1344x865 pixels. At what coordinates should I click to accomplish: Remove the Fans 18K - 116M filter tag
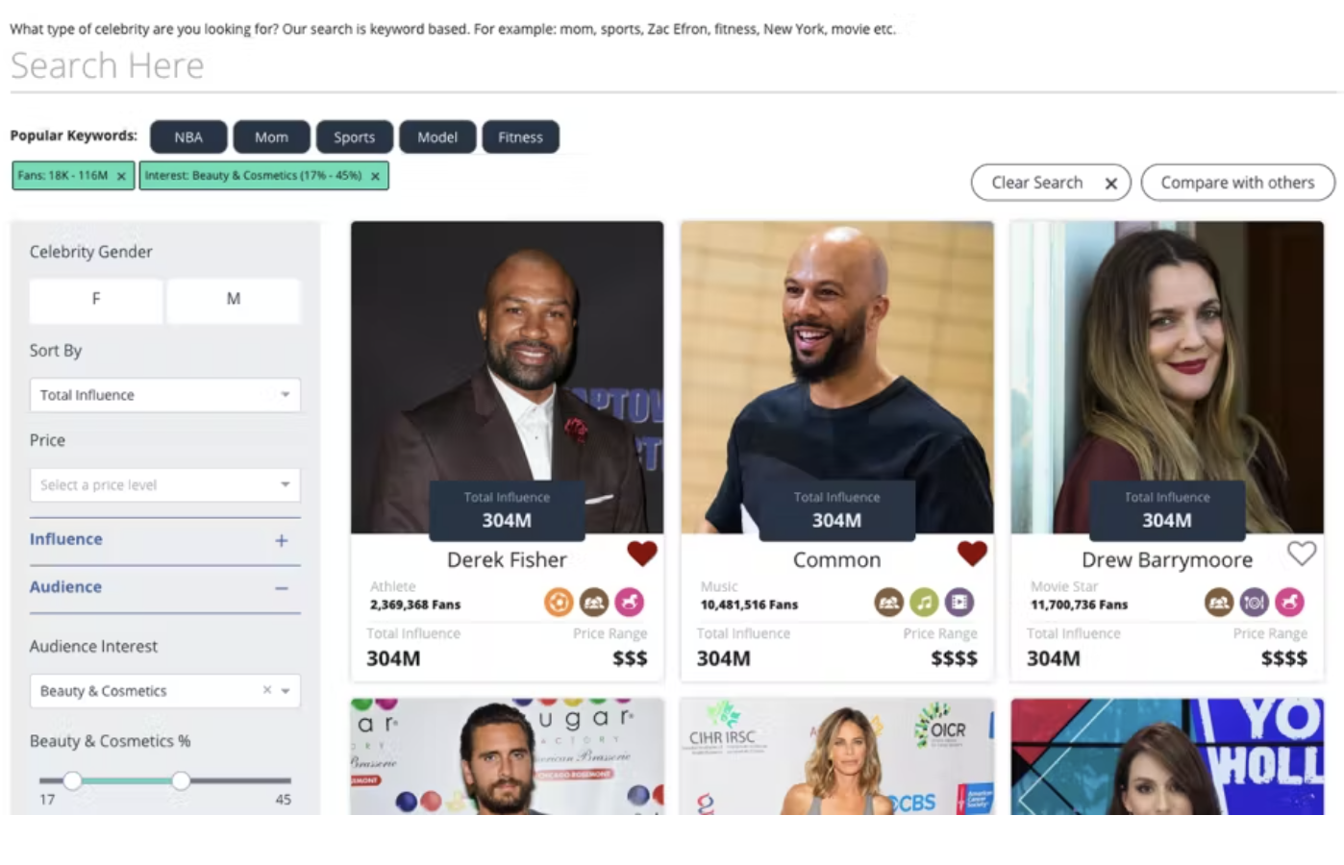tap(121, 176)
